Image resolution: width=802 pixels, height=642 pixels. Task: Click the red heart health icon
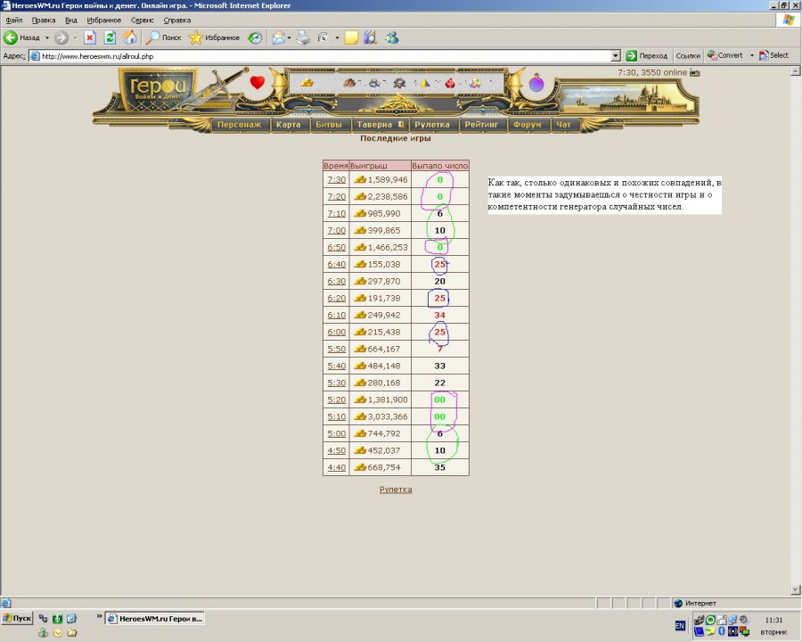(x=258, y=82)
